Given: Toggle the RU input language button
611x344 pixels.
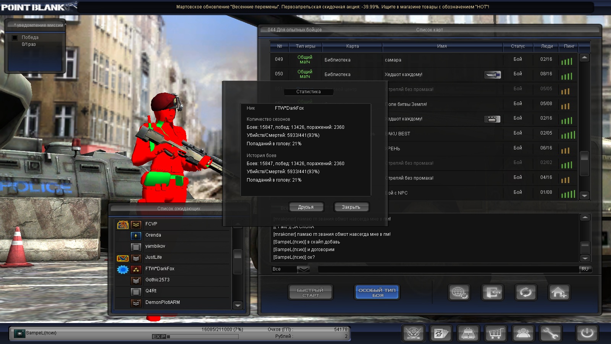Looking at the screenshot, I should [x=585, y=269].
